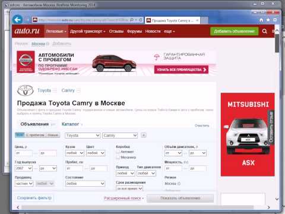285x214 pixels.
Task: Click the Nissan logo in the top banner
Action: coord(26,62)
